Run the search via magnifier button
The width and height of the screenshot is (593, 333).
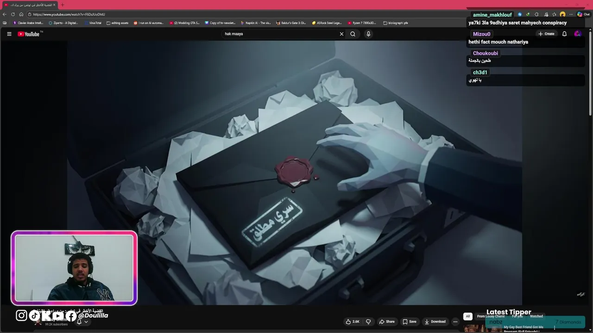point(353,34)
